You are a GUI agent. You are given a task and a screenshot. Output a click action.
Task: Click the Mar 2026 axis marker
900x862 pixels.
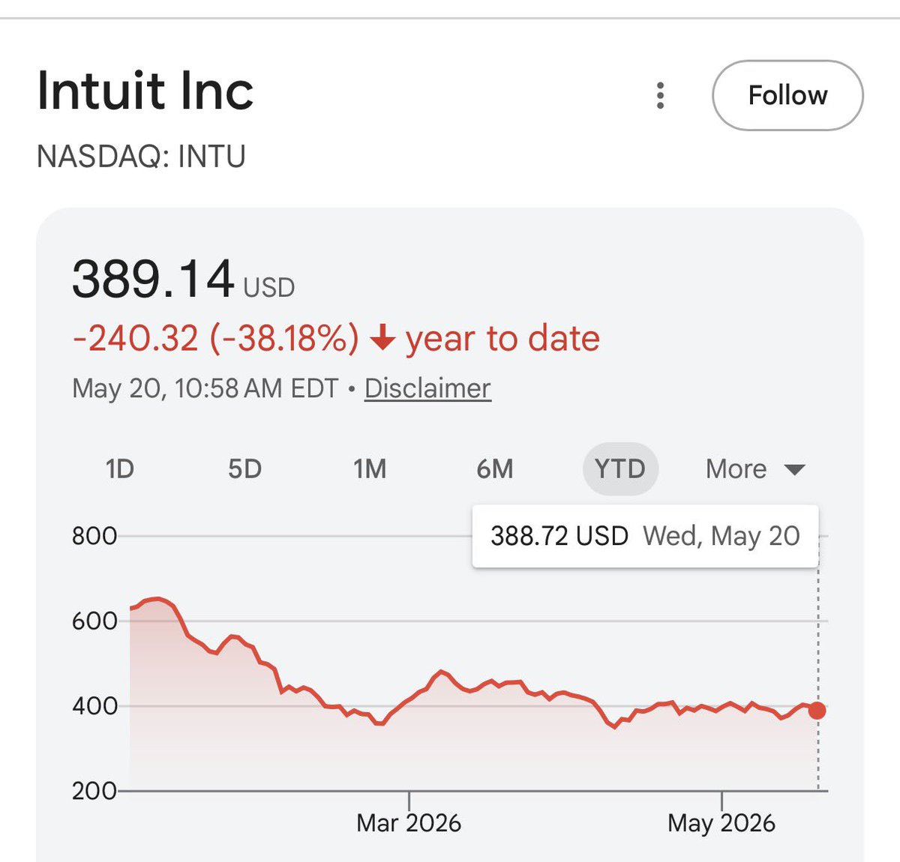tap(409, 822)
